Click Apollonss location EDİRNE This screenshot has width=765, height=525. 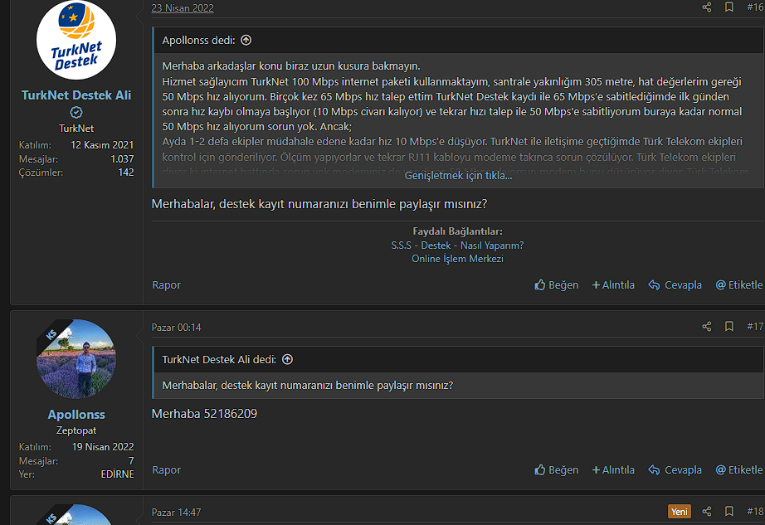coord(117,474)
